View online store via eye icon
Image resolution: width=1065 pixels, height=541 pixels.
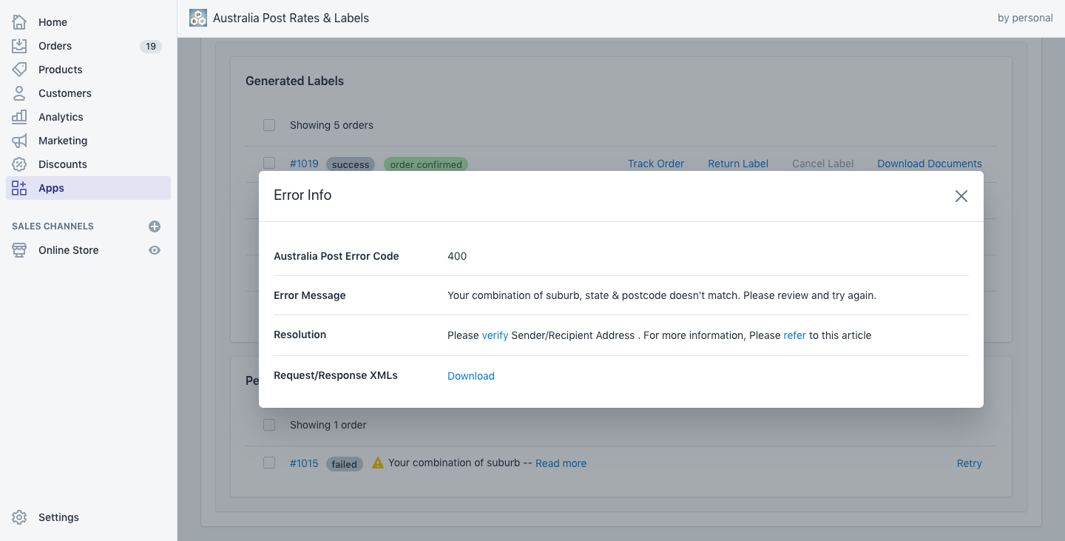[155, 250]
